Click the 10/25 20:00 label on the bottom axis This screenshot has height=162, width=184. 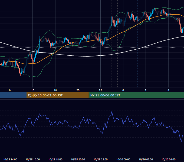pyautogui.click(x=78, y=159)
